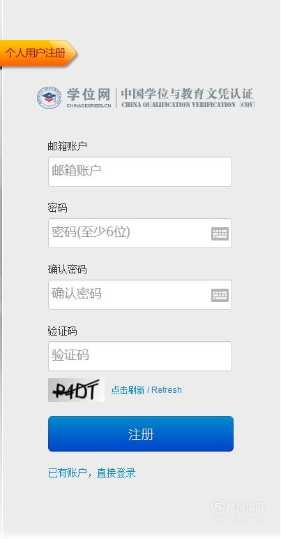This screenshot has width=281, height=539.
Task: Click the 学位网 CHINADEGREES.CN wordmark
Action: [x=89, y=98]
